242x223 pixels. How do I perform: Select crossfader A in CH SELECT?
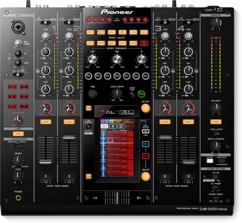tap(131, 20)
